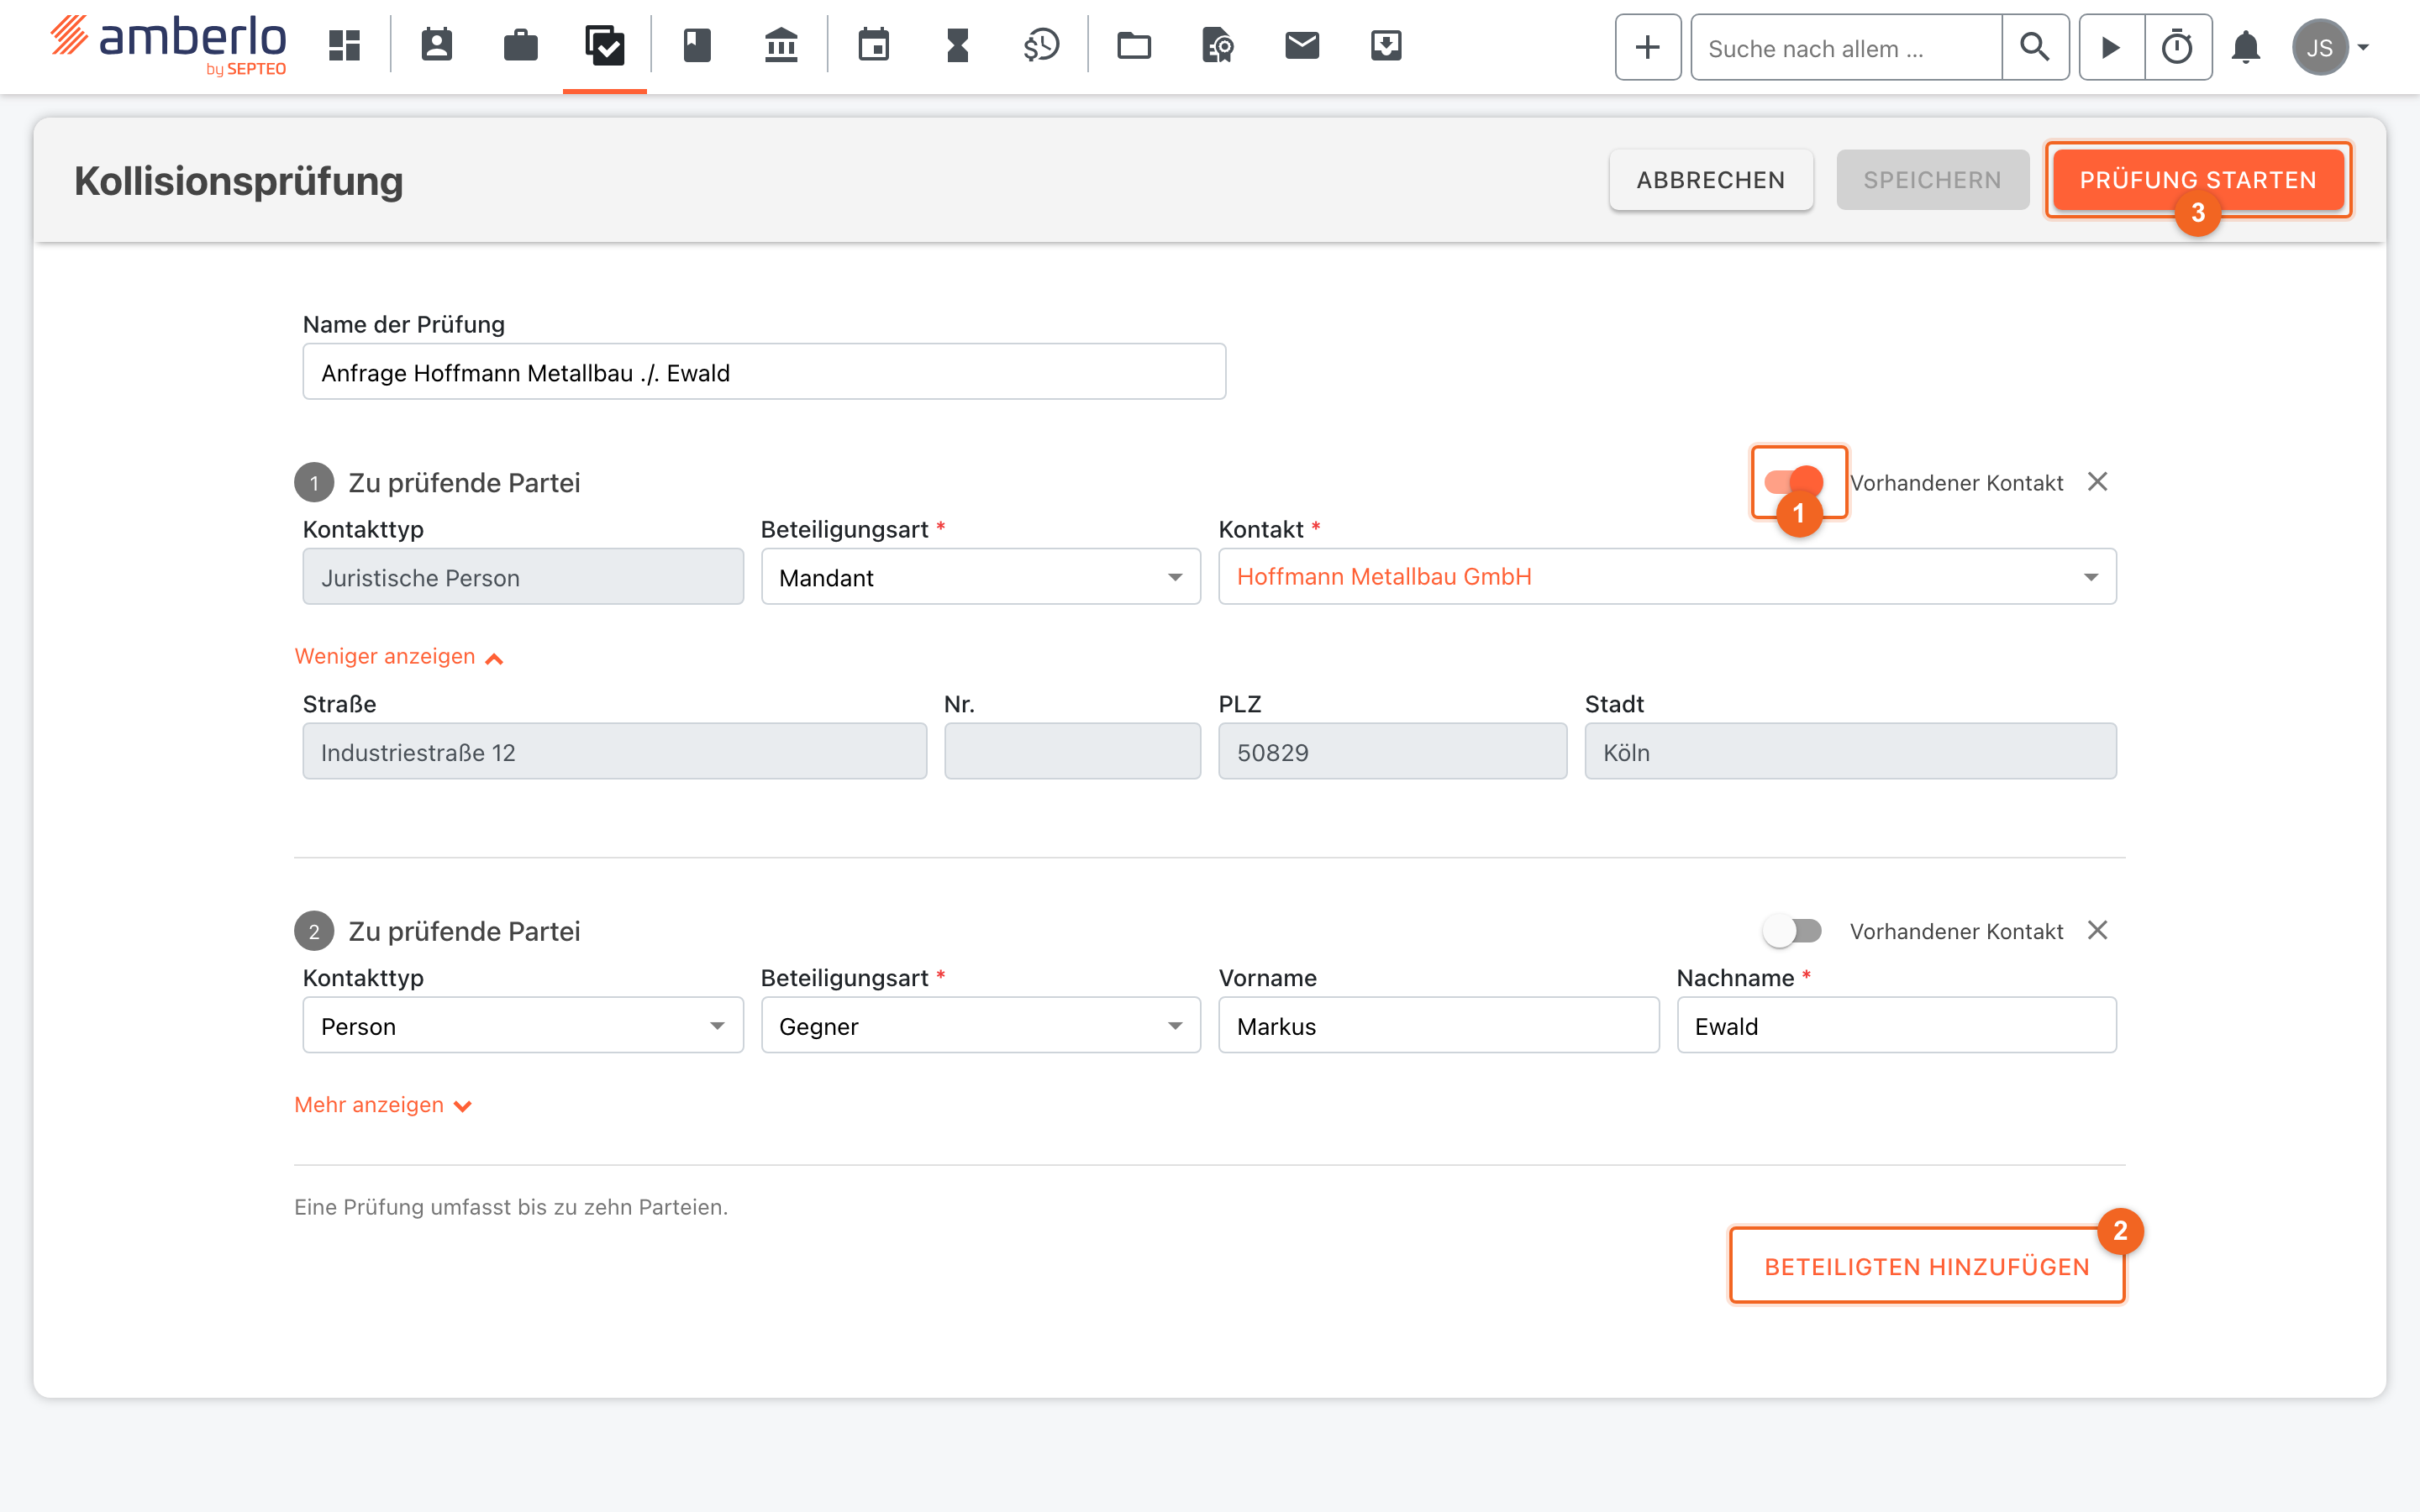The image size is (2420, 1512).
Task: Start the timer with the play button
Action: (x=2112, y=47)
